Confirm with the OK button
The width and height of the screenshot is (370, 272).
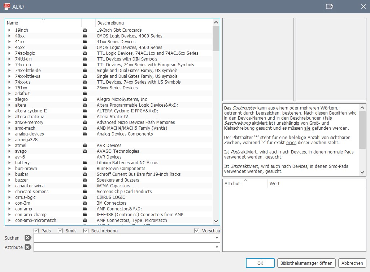coord(260,263)
